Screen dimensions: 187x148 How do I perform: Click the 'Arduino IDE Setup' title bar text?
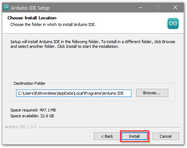point(30,8)
